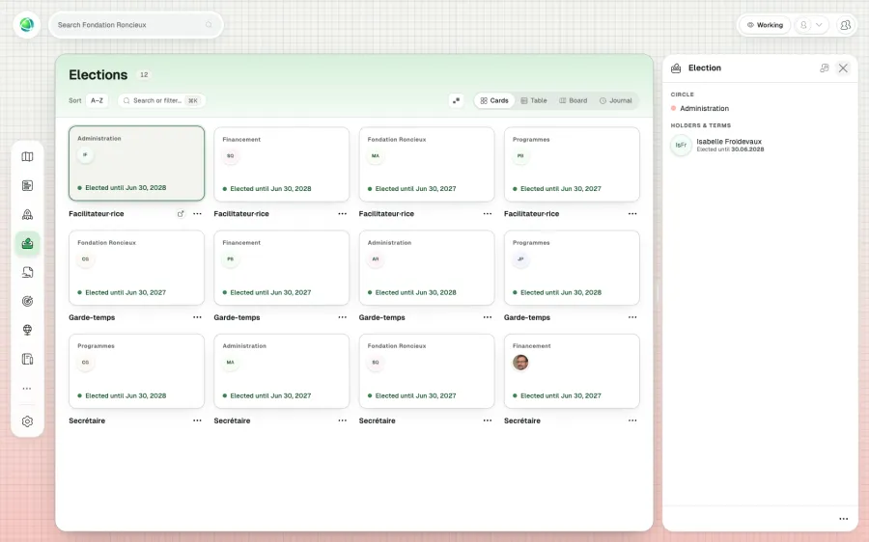Image resolution: width=869 pixels, height=542 pixels.
Task: Click the Search Fondation Roncieux field
Action: click(136, 25)
